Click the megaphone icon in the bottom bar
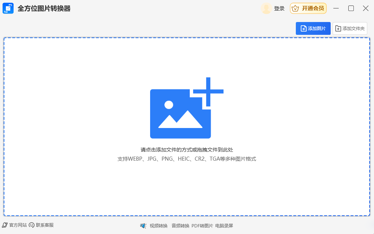The image size is (374, 234). (x=143, y=226)
